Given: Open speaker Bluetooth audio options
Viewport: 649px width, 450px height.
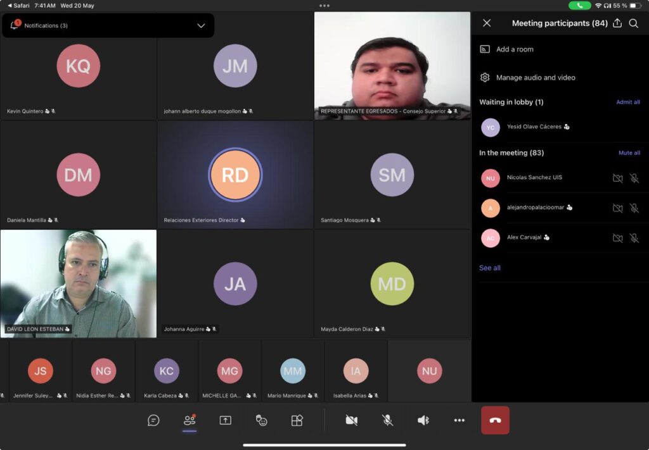Looking at the screenshot, I should pos(423,420).
